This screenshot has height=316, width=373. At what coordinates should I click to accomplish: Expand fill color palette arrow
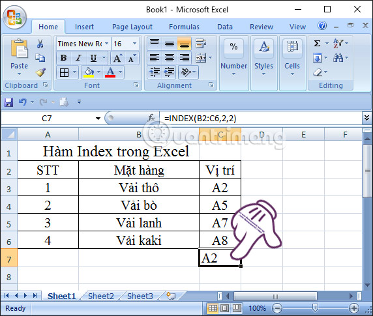pyautogui.click(x=98, y=72)
